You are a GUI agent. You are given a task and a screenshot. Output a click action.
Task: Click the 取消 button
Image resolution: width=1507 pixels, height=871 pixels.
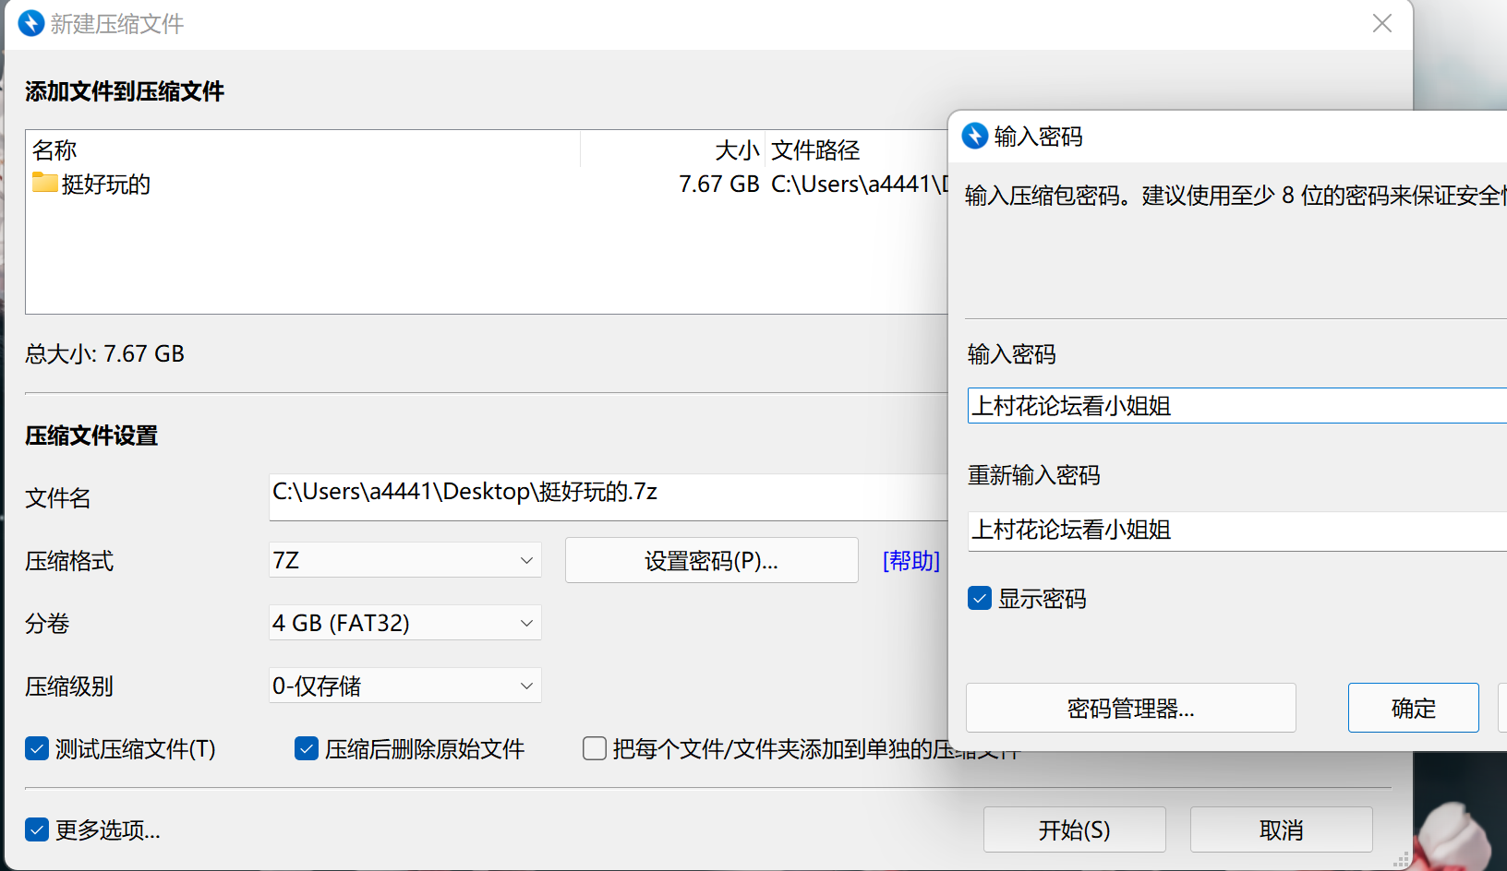point(1282,829)
